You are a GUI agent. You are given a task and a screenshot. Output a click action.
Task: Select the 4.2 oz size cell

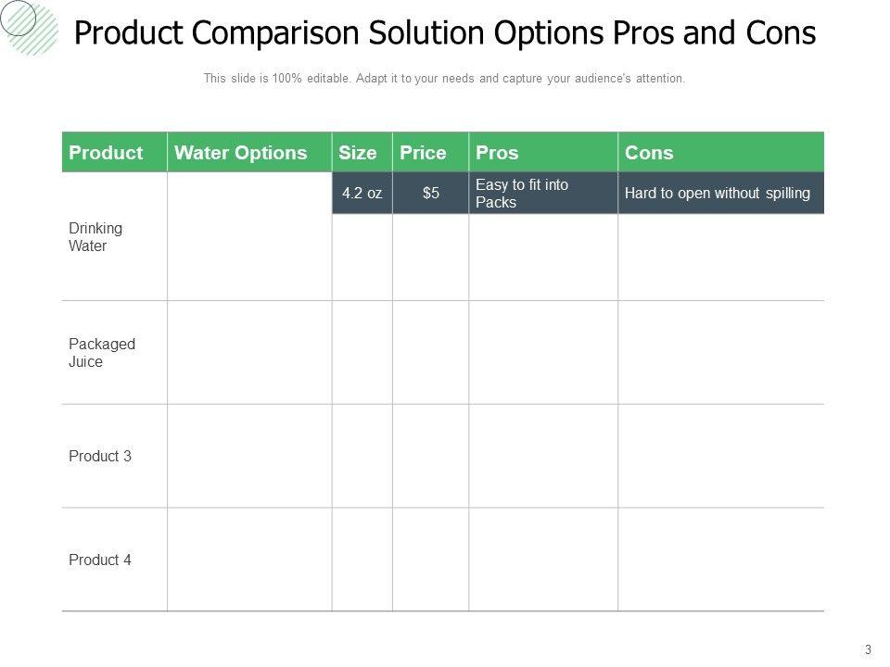[362, 194]
